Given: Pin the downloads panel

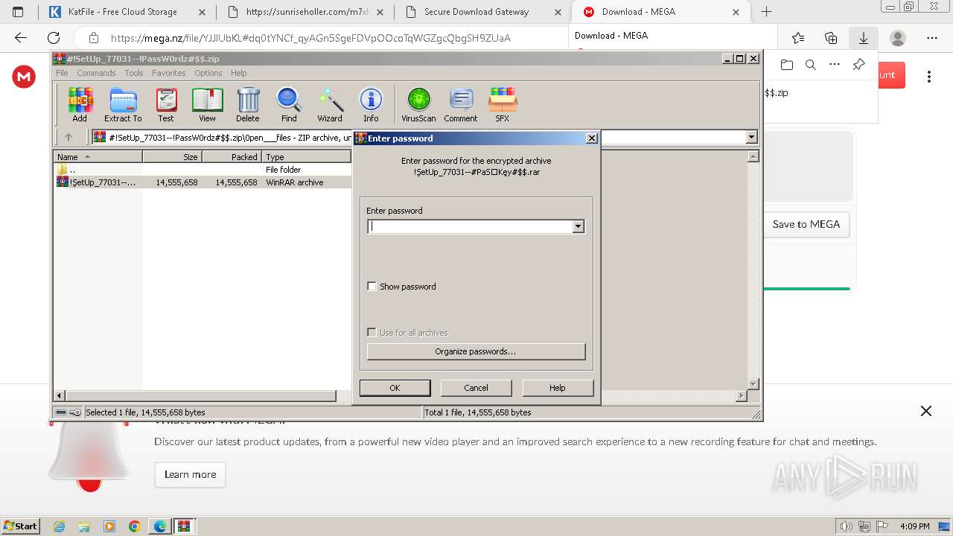Looking at the screenshot, I should (x=858, y=65).
